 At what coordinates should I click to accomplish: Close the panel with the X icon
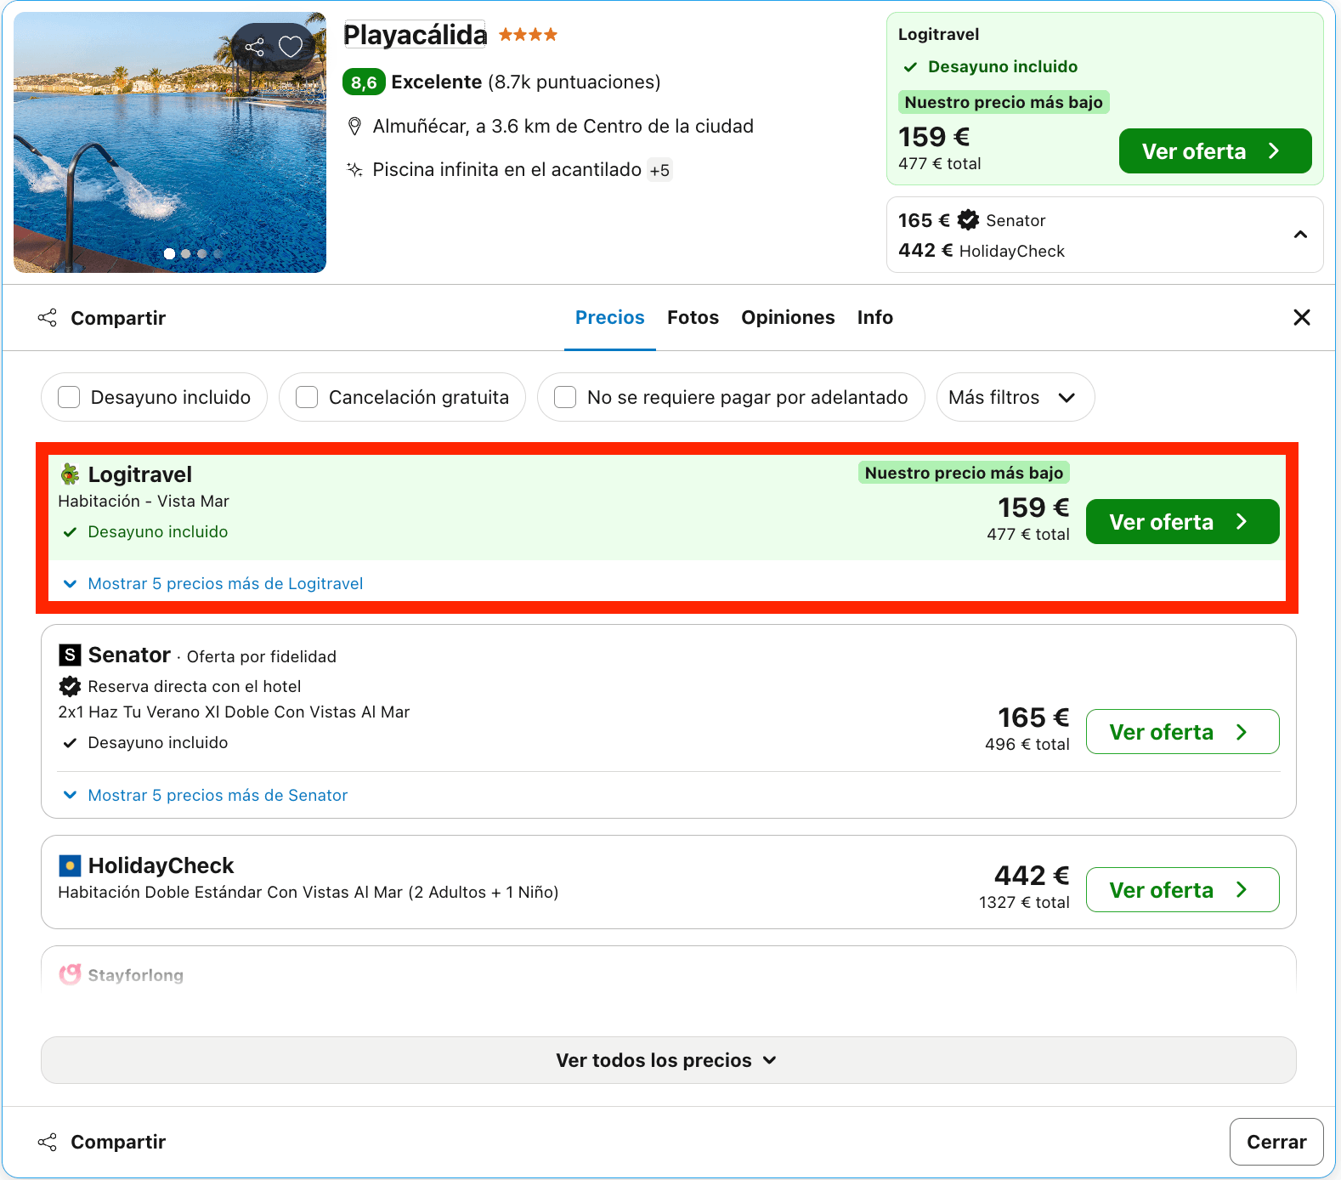point(1302,317)
